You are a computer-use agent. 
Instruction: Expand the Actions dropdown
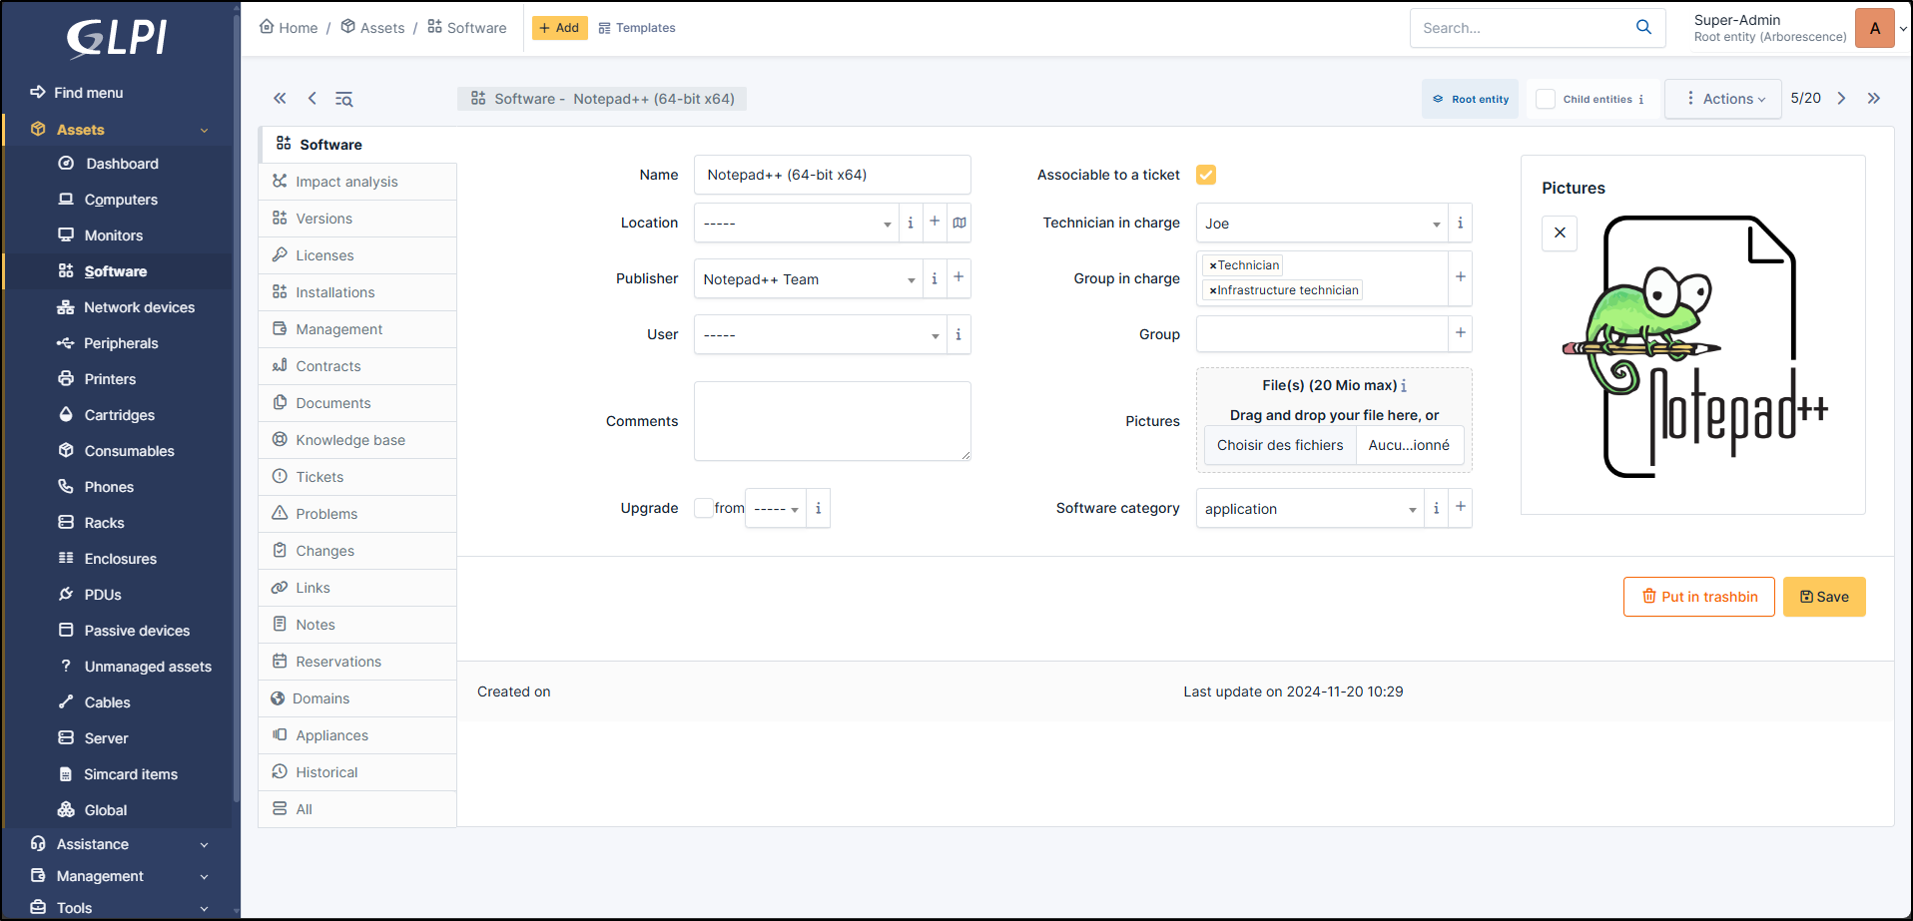(1723, 99)
